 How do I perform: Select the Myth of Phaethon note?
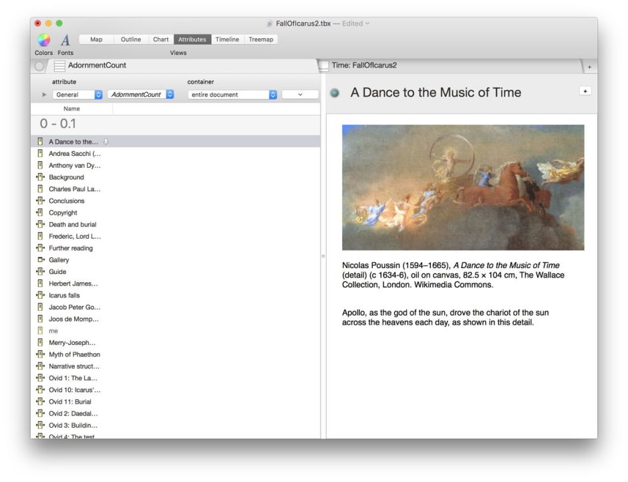tap(74, 354)
